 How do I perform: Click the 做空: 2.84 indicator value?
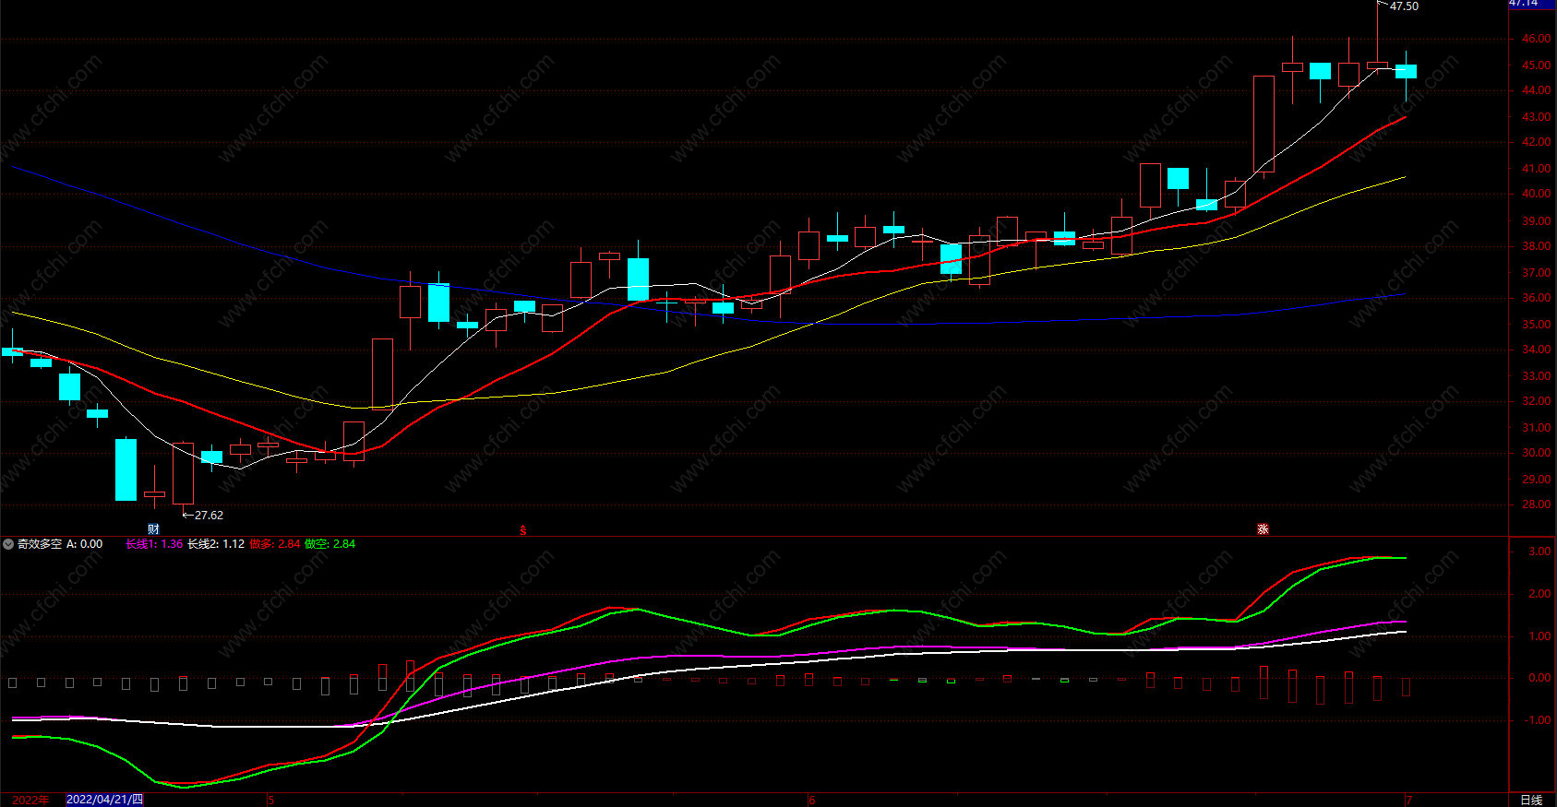[329, 544]
